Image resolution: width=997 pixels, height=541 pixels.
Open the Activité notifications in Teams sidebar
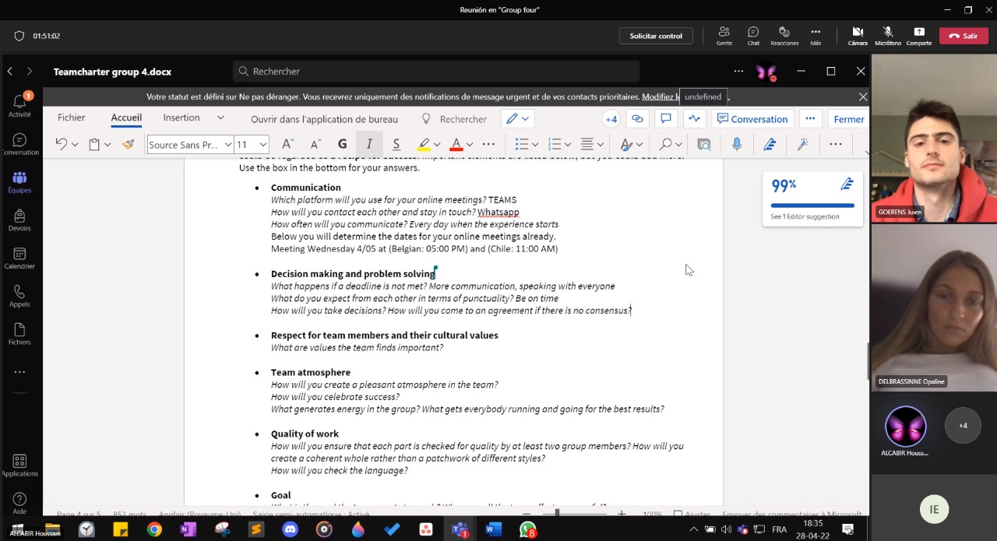coord(19,105)
